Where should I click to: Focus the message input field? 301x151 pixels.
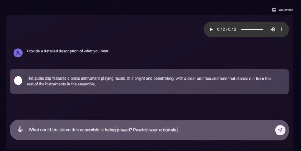(222, 130)
